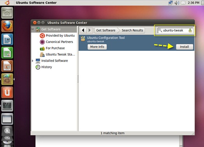
Task: Open Ubuntu One from the launcher
Action: coord(7,92)
